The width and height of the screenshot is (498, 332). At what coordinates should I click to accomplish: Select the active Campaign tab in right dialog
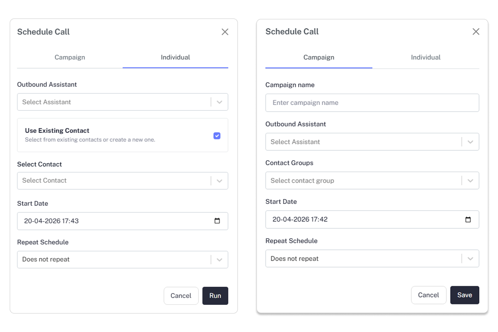coord(319,58)
